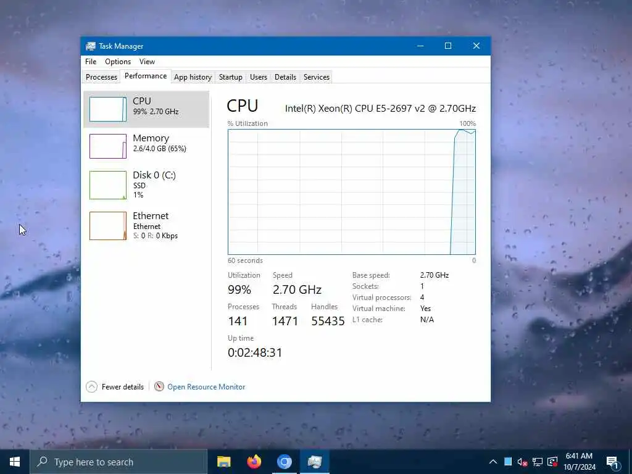Open the Chromium browser taskbar icon
The image size is (632, 474).
tap(284, 462)
